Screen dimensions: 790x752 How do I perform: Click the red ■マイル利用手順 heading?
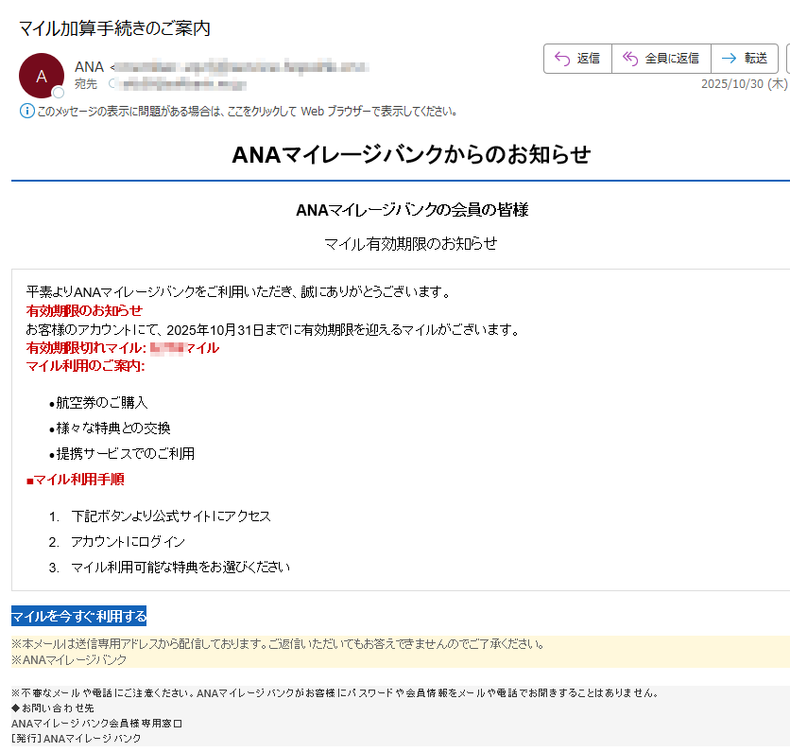(x=76, y=480)
